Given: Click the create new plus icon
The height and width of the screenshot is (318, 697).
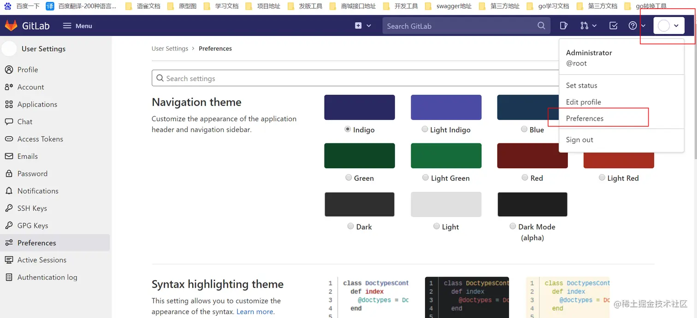Looking at the screenshot, I should click(x=358, y=26).
